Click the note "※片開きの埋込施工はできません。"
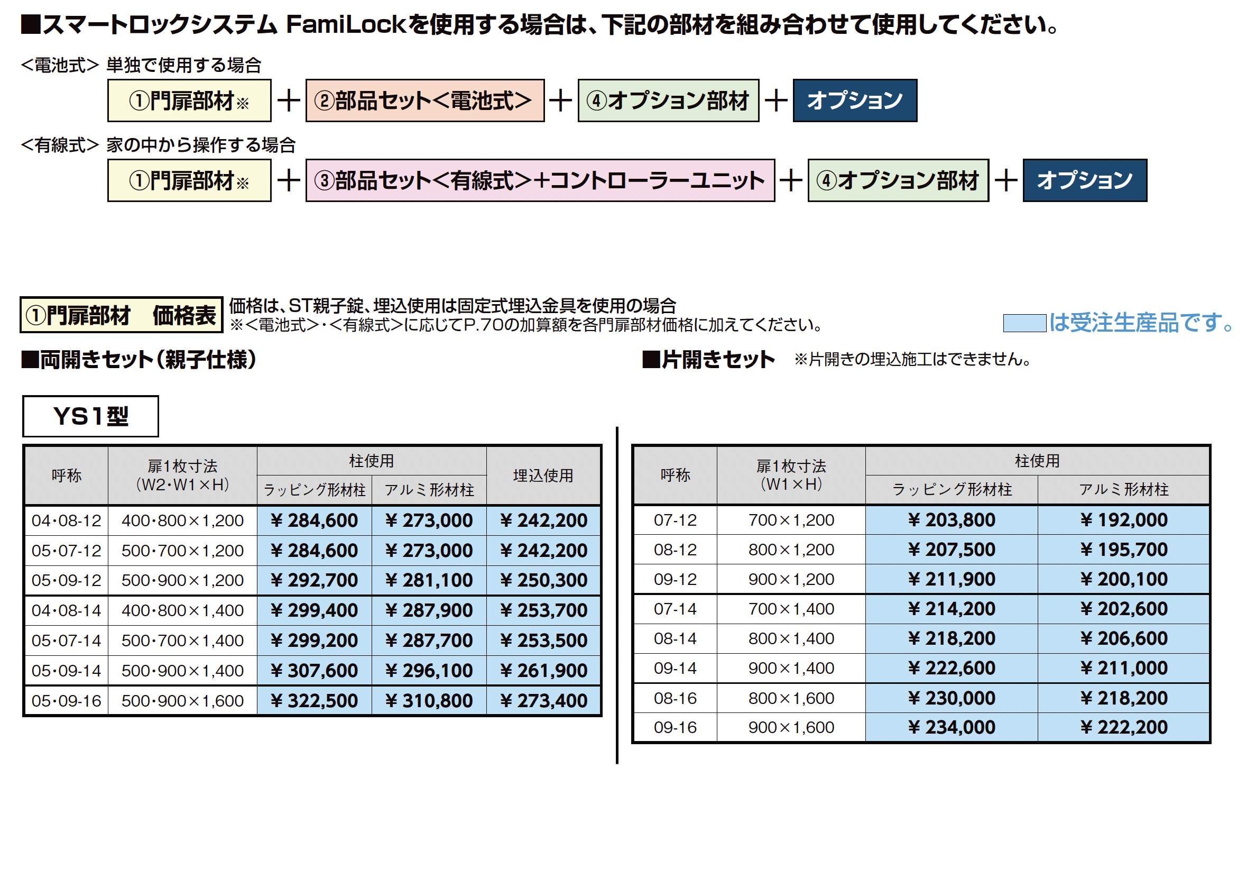Viewport: 1256px width, 878px height. (x=913, y=360)
